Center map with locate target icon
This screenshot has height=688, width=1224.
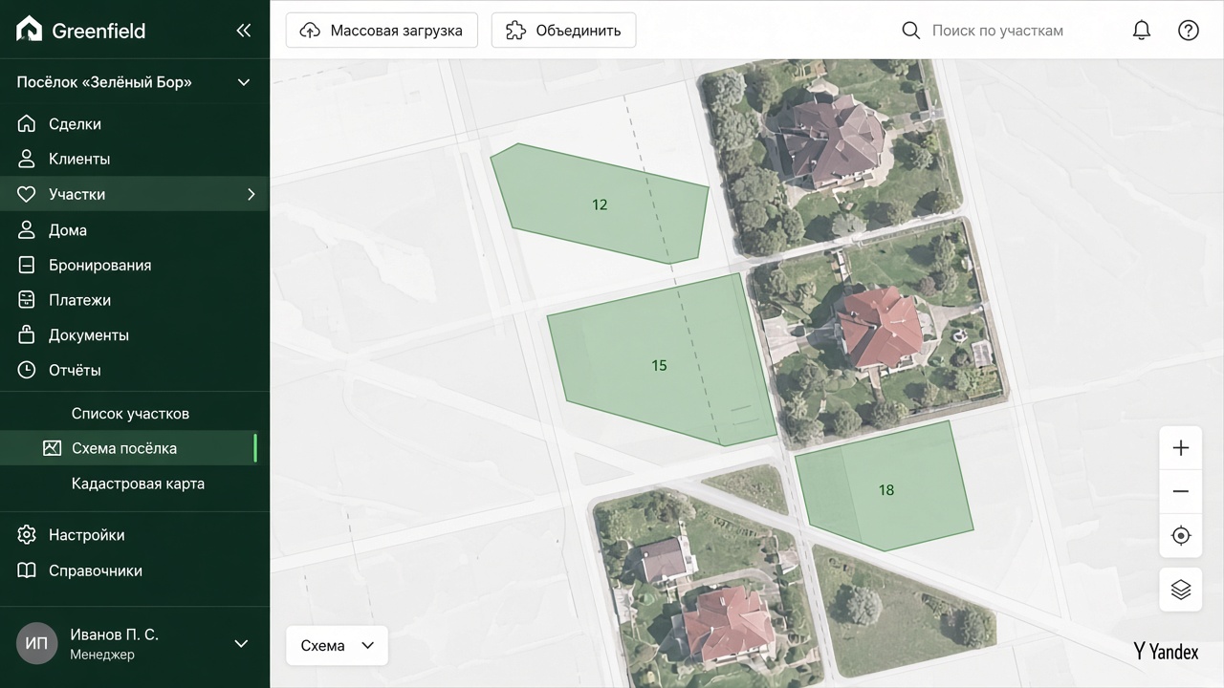tap(1181, 535)
